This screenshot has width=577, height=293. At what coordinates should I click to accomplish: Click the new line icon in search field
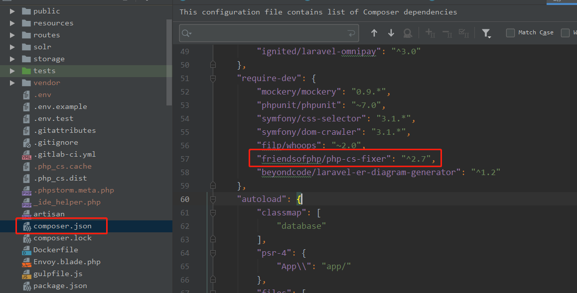pos(351,33)
